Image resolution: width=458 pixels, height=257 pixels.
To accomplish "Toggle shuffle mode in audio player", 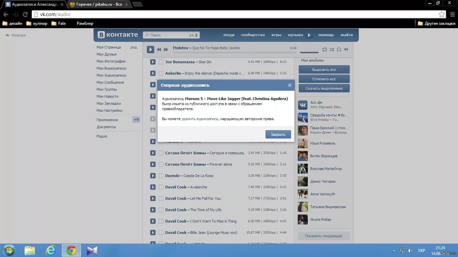I will [x=332, y=50].
